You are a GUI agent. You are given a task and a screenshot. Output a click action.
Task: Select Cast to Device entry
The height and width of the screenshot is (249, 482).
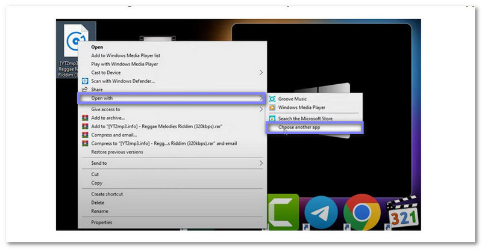[x=106, y=73]
